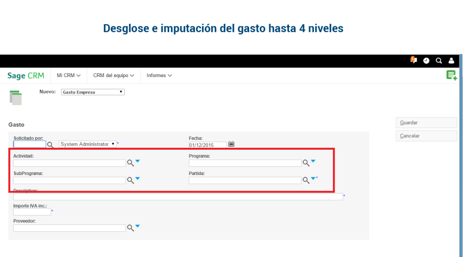Click the Gasto section heading
Image resolution: width=463 pixels, height=257 pixels.
pyautogui.click(x=16, y=125)
